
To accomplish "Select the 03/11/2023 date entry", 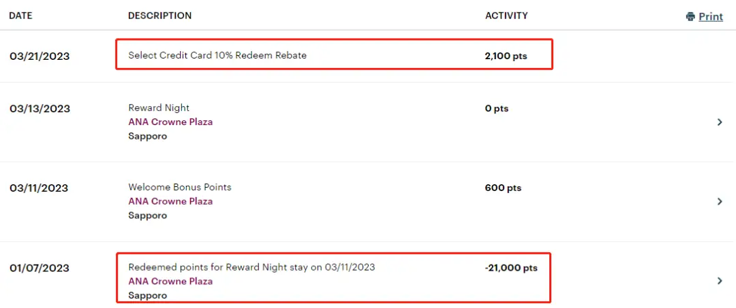I will pos(40,188).
